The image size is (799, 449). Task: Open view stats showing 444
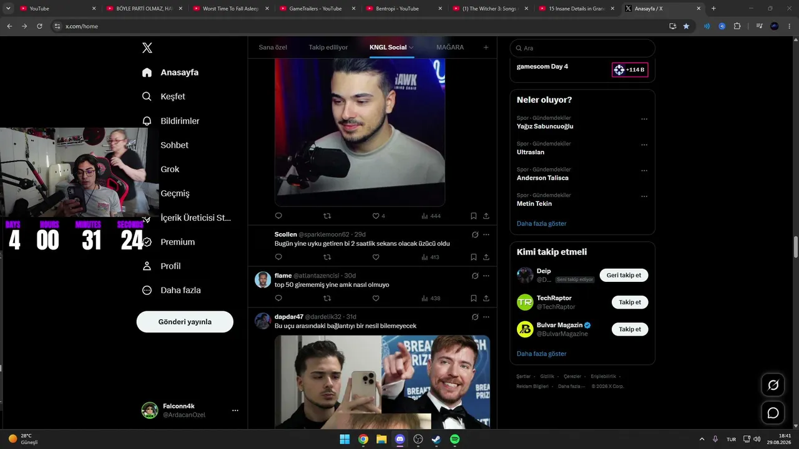click(431, 216)
